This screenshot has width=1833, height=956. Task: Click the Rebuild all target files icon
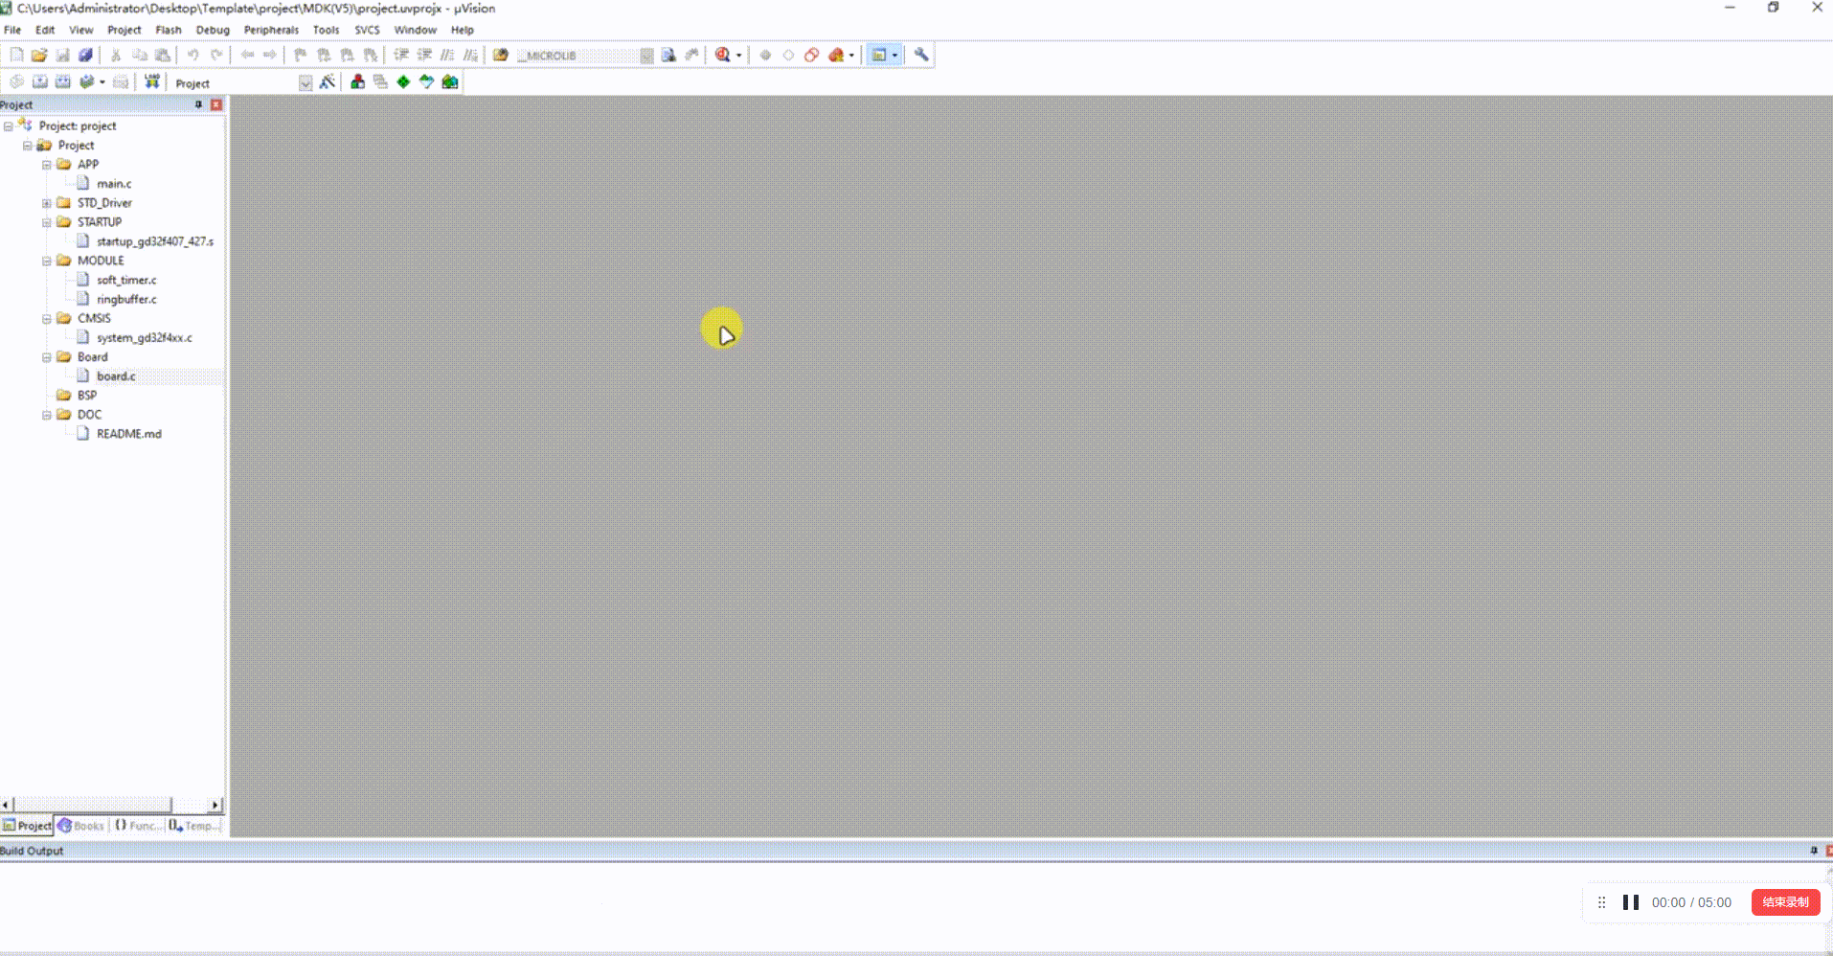pos(63,82)
